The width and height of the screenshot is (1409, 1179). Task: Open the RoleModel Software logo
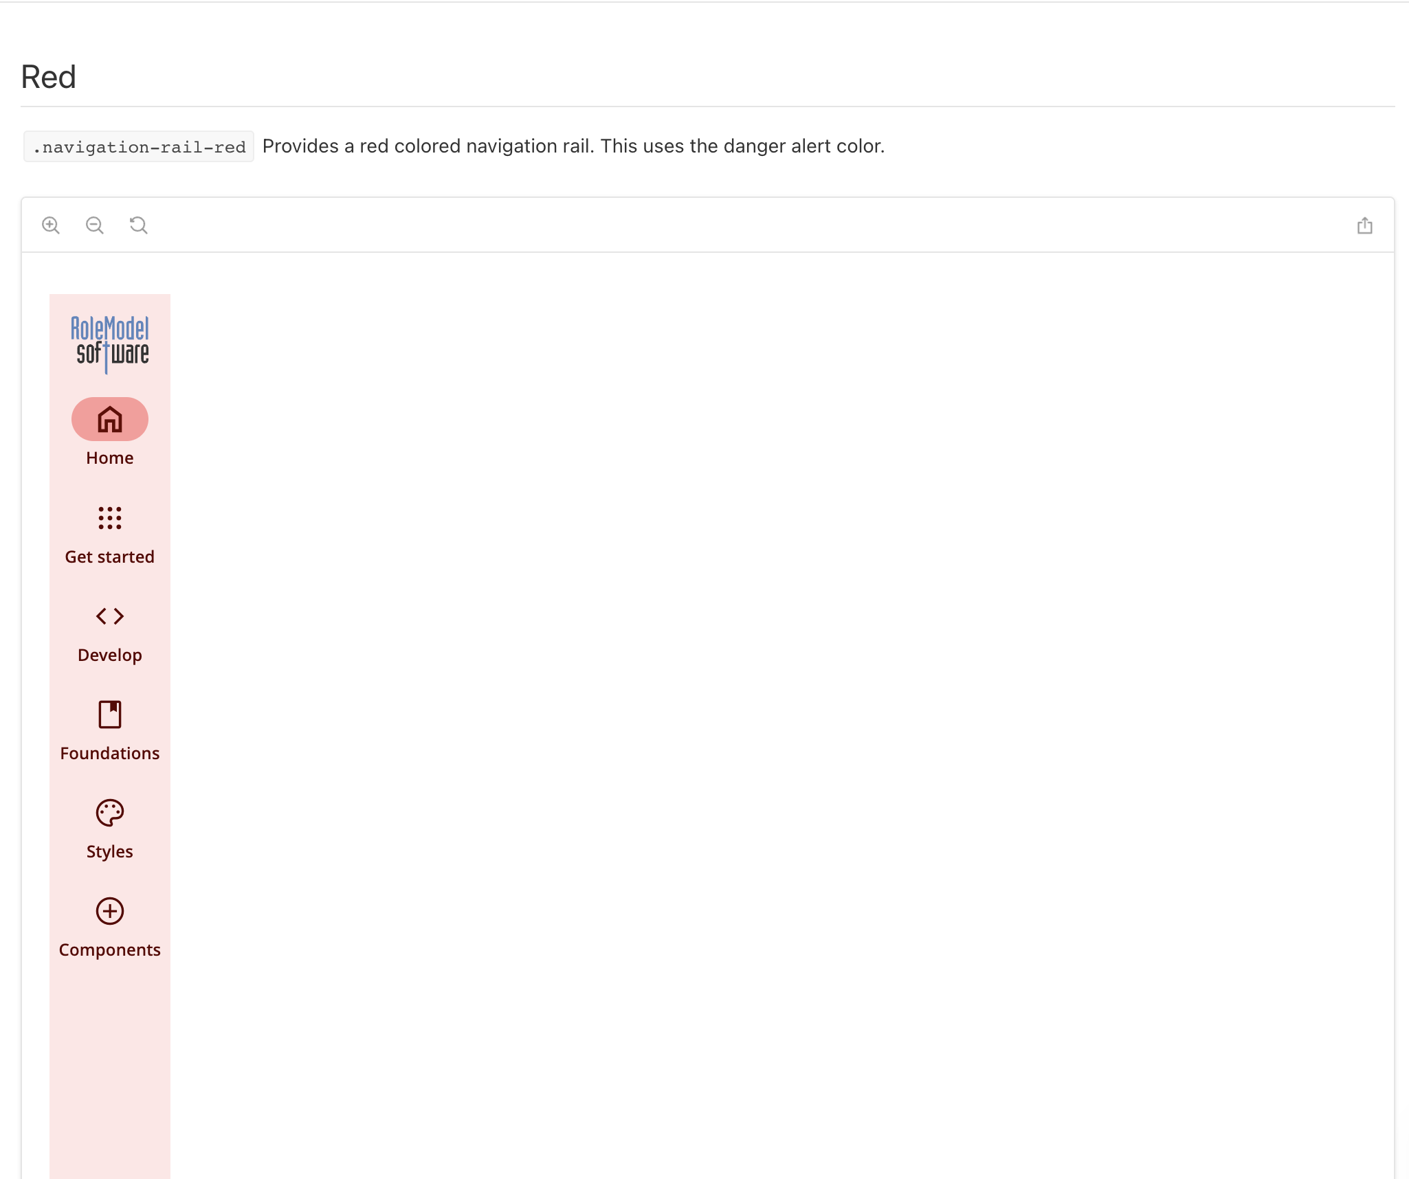[x=110, y=342]
